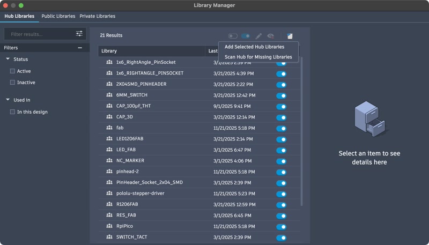Click the hub library document icon in toolbar
Viewport: 429px width, 245px height.
(x=290, y=36)
